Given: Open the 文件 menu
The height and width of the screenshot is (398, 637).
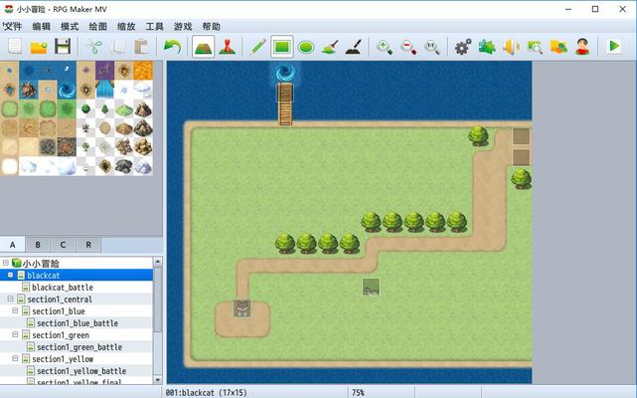Looking at the screenshot, I should coord(13,27).
